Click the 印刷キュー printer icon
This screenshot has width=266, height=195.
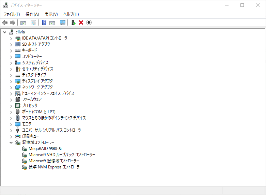(x=18, y=136)
